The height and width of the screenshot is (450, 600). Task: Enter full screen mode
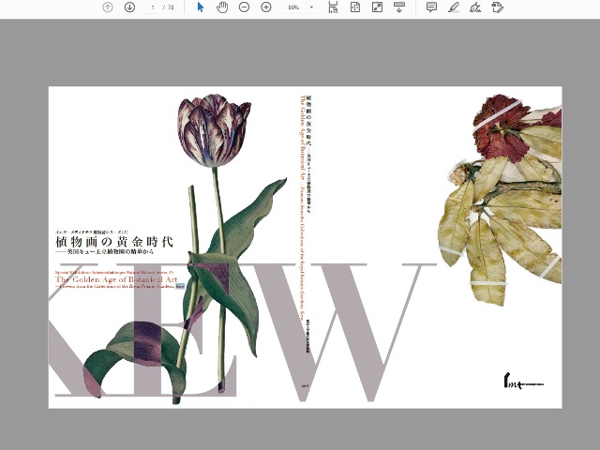[x=377, y=7]
